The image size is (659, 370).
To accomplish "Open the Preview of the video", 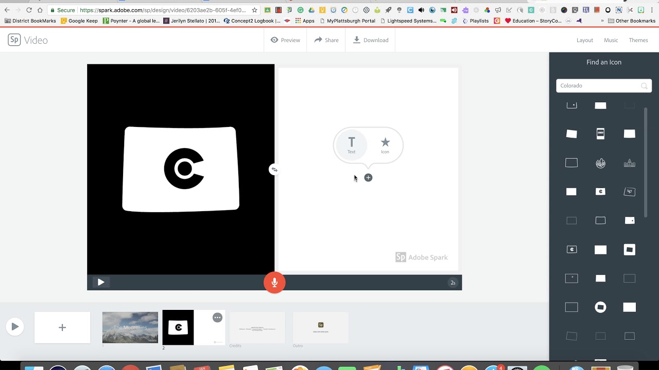I will pyautogui.click(x=285, y=40).
